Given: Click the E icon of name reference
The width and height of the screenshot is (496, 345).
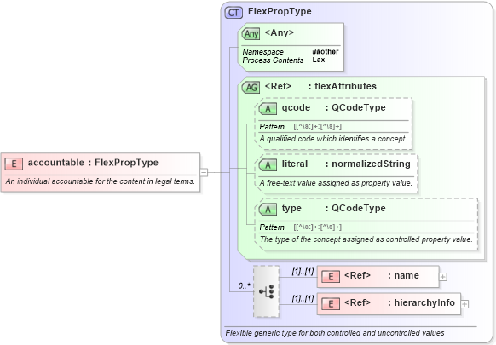Looking at the screenshot, I should [x=331, y=277].
